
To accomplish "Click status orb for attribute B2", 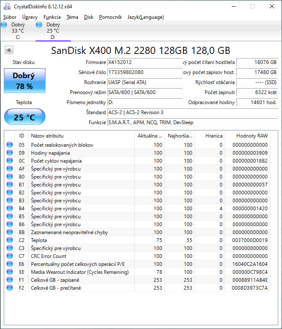I will click(10, 192).
